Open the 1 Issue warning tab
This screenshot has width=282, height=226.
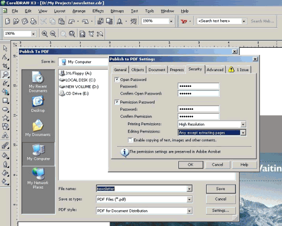pos(239,70)
